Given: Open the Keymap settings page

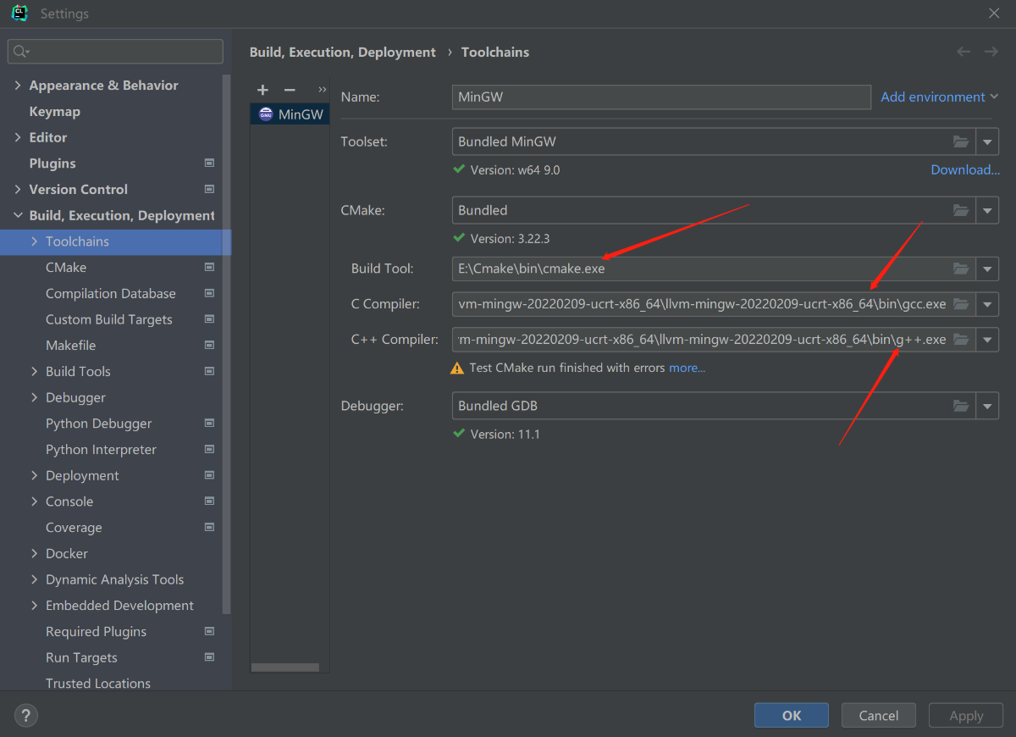Looking at the screenshot, I should click(54, 112).
